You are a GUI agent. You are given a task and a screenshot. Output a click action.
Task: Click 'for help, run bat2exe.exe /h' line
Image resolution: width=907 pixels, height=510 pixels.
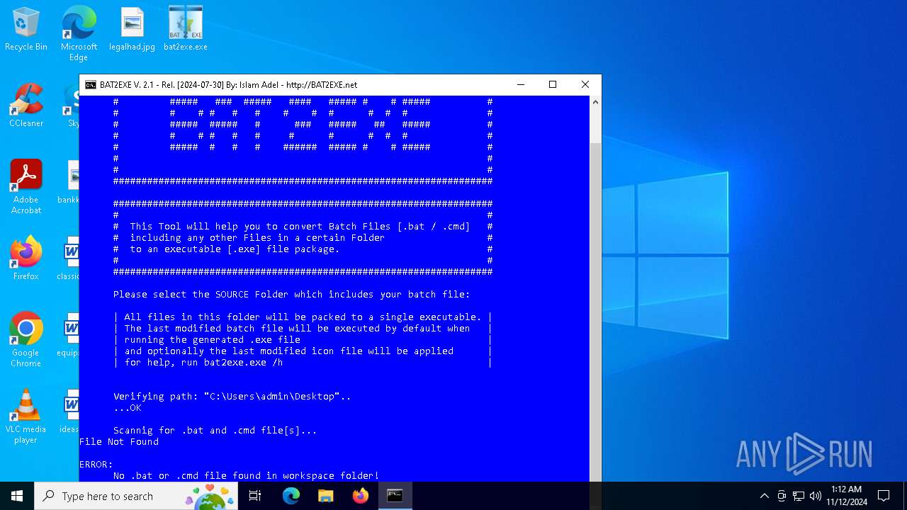pyautogui.click(x=203, y=363)
